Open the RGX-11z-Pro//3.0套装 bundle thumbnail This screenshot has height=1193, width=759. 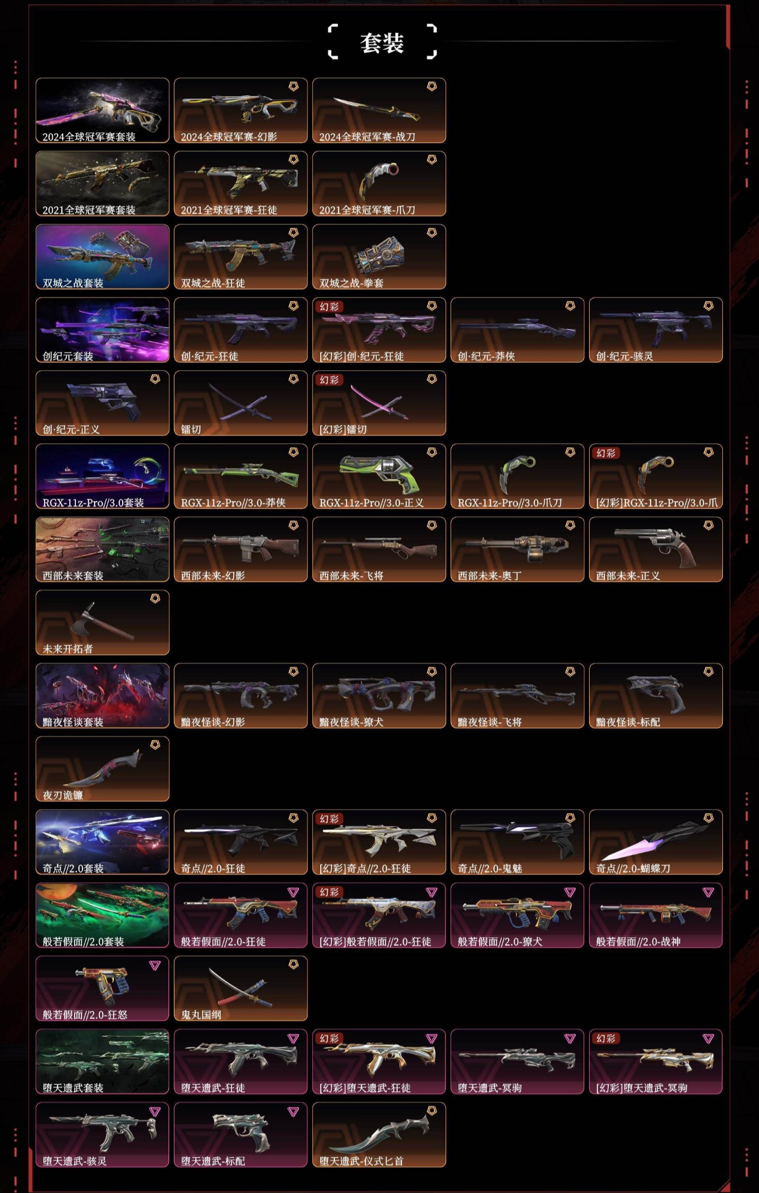[102, 476]
